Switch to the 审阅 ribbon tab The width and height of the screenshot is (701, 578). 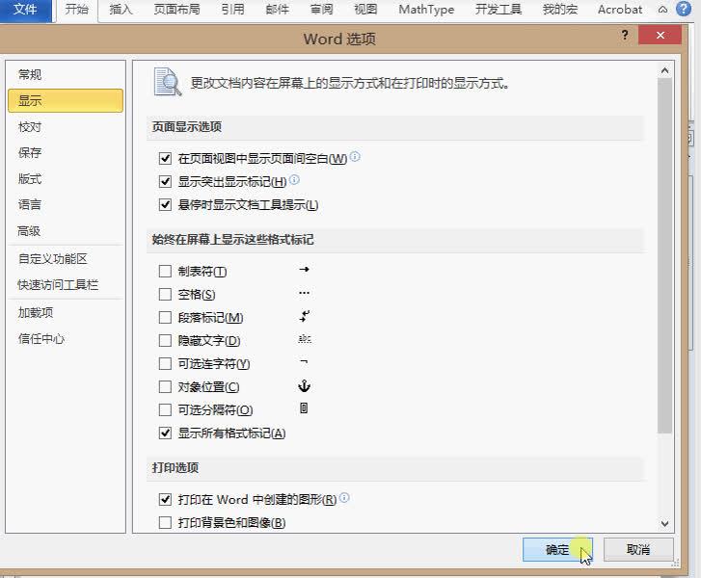tap(321, 10)
